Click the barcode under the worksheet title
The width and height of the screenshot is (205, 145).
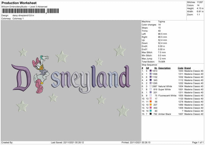30,11
